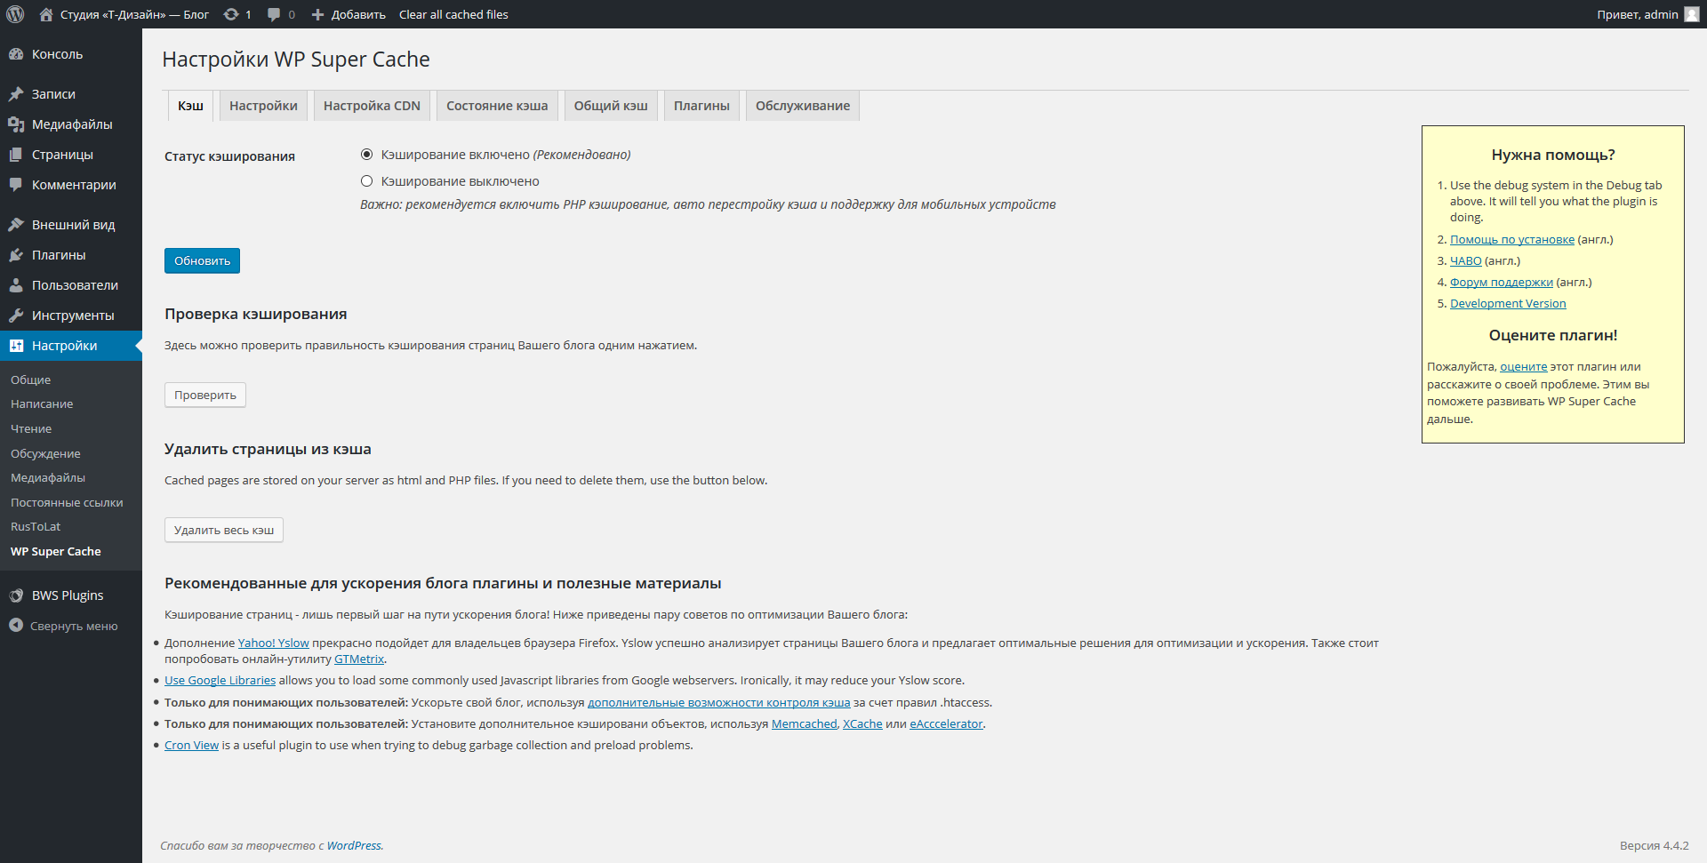
Task: Click the Плагины plug icon in sidebar
Action: pyautogui.click(x=16, y=255)
